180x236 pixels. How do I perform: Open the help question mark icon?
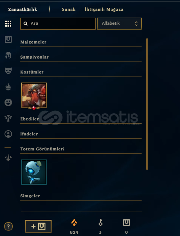pyautogui.click(x=8, y=226)
